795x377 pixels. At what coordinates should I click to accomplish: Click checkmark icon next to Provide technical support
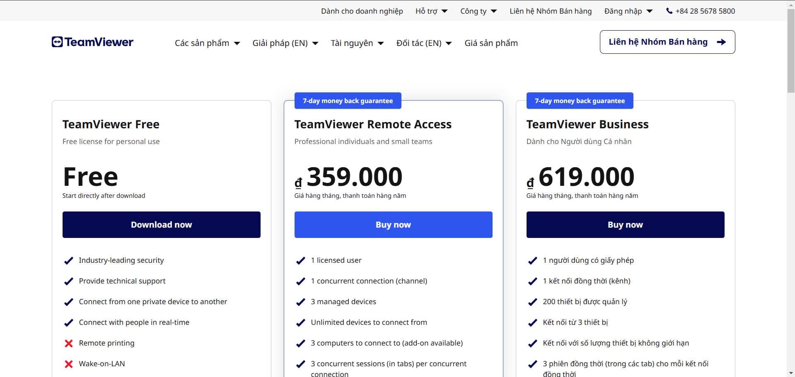(69, 281)
